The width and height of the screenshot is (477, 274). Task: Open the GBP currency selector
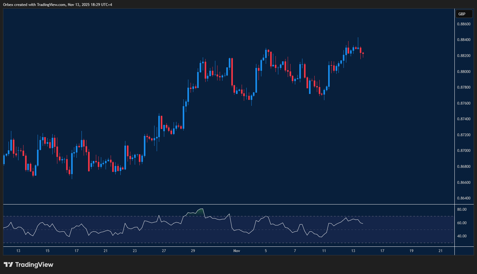tap(464, 14)
